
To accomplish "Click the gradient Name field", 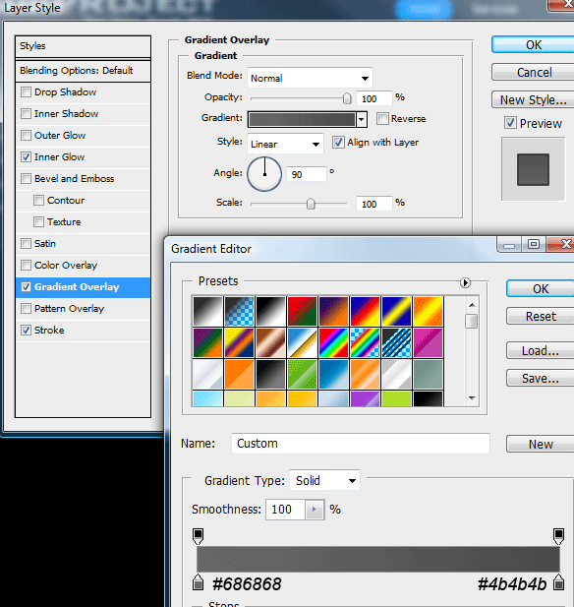I will pos(361,444).
